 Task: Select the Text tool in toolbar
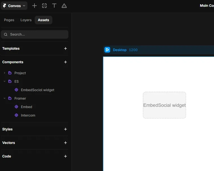54,6
